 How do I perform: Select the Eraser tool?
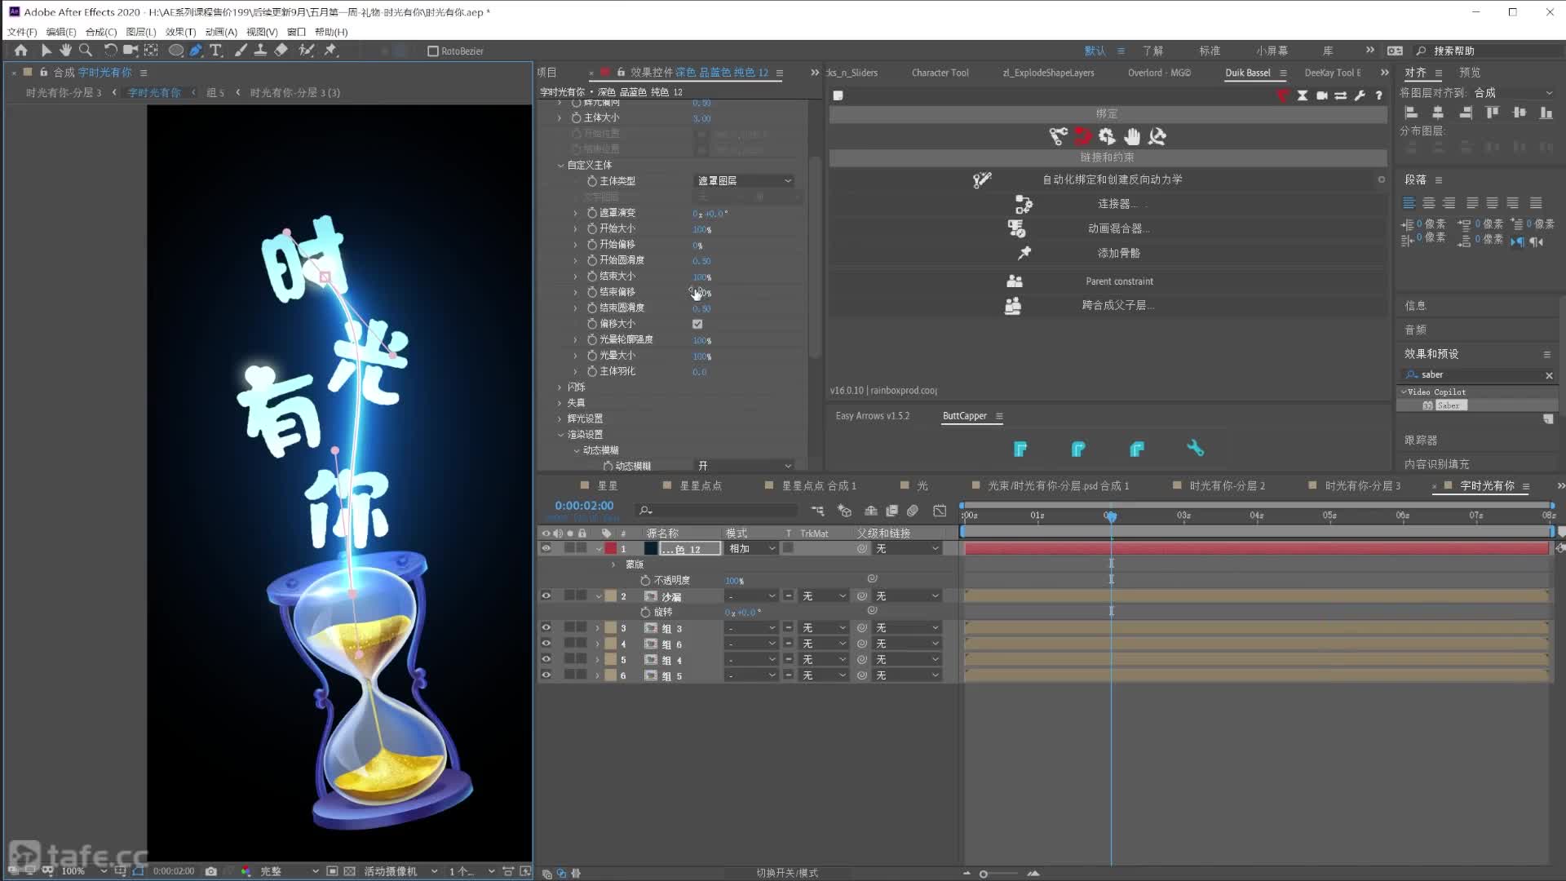coord(281,51)
